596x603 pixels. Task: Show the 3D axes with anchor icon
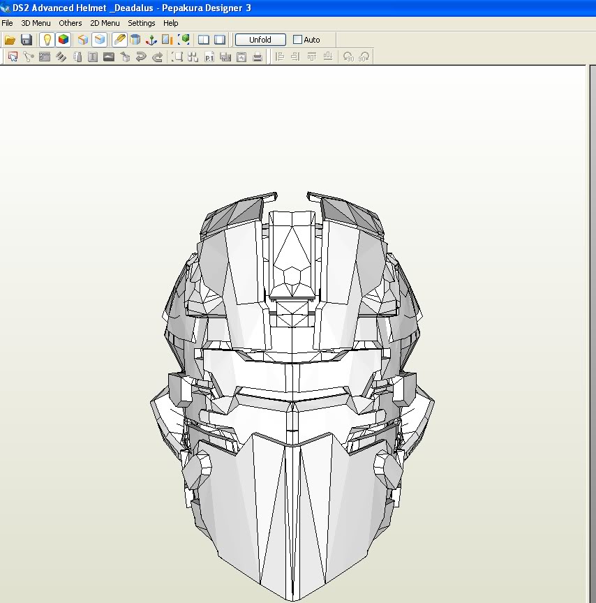(x=151, y=40)
